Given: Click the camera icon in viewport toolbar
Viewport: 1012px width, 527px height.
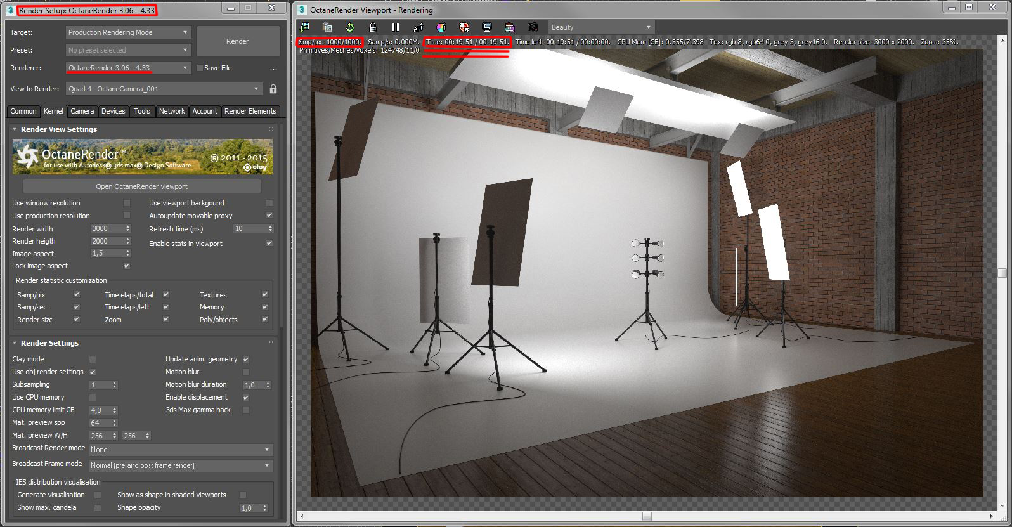Looking at the screenshot, I should pos(533,27).
